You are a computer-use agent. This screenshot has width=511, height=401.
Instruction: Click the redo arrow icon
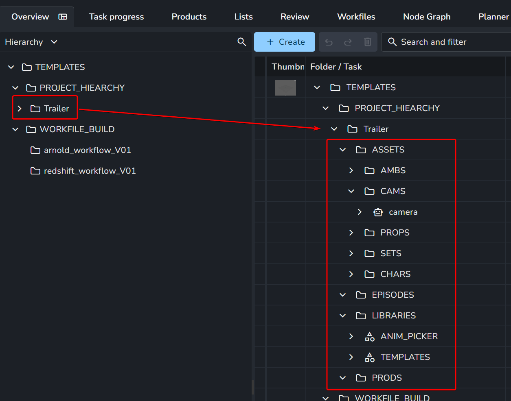pyautogui.click(x=348, y=42)
